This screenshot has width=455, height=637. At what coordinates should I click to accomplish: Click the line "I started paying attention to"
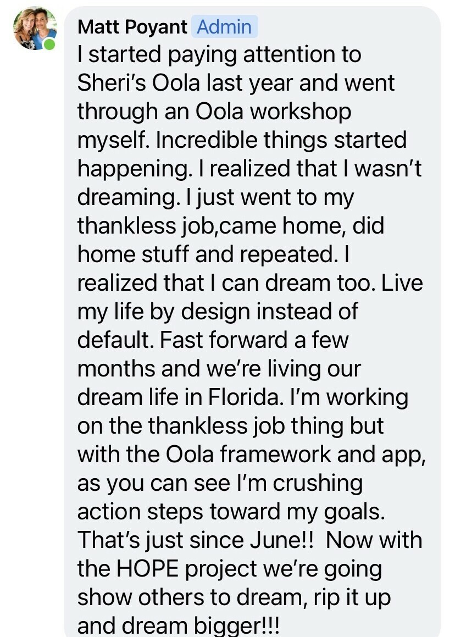pos(219,54)
